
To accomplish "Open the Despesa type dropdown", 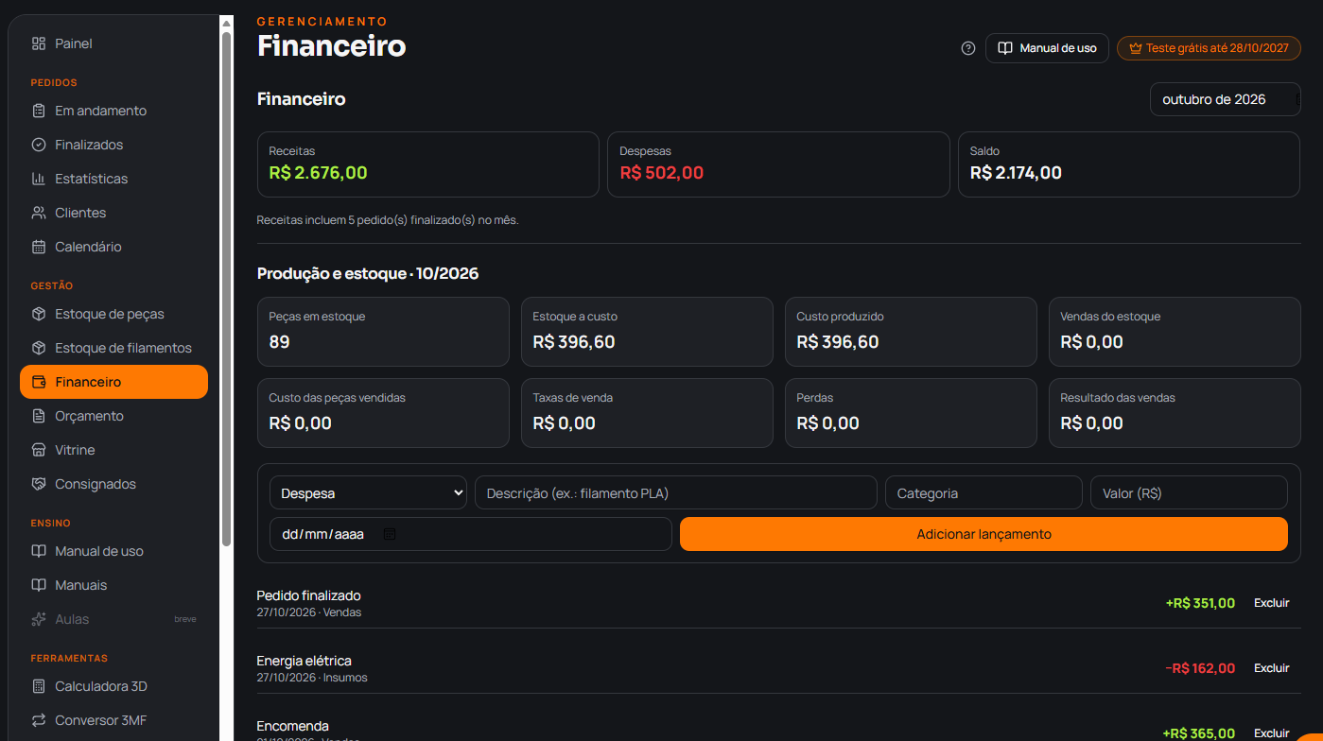I will (368, 492).
